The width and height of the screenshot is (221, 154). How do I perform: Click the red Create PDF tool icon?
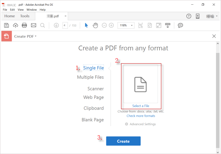click(x=6, y=36)
